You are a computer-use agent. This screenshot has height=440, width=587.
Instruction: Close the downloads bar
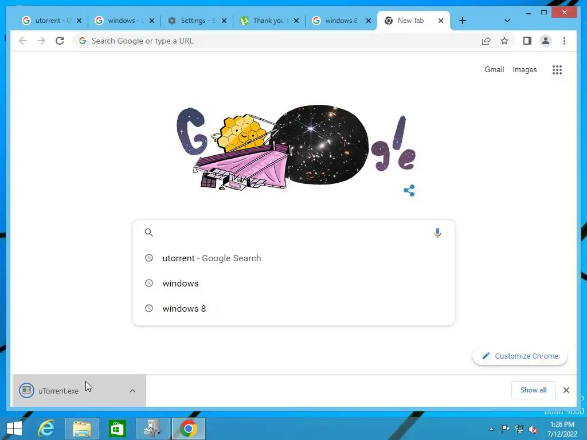coord(566,390)
